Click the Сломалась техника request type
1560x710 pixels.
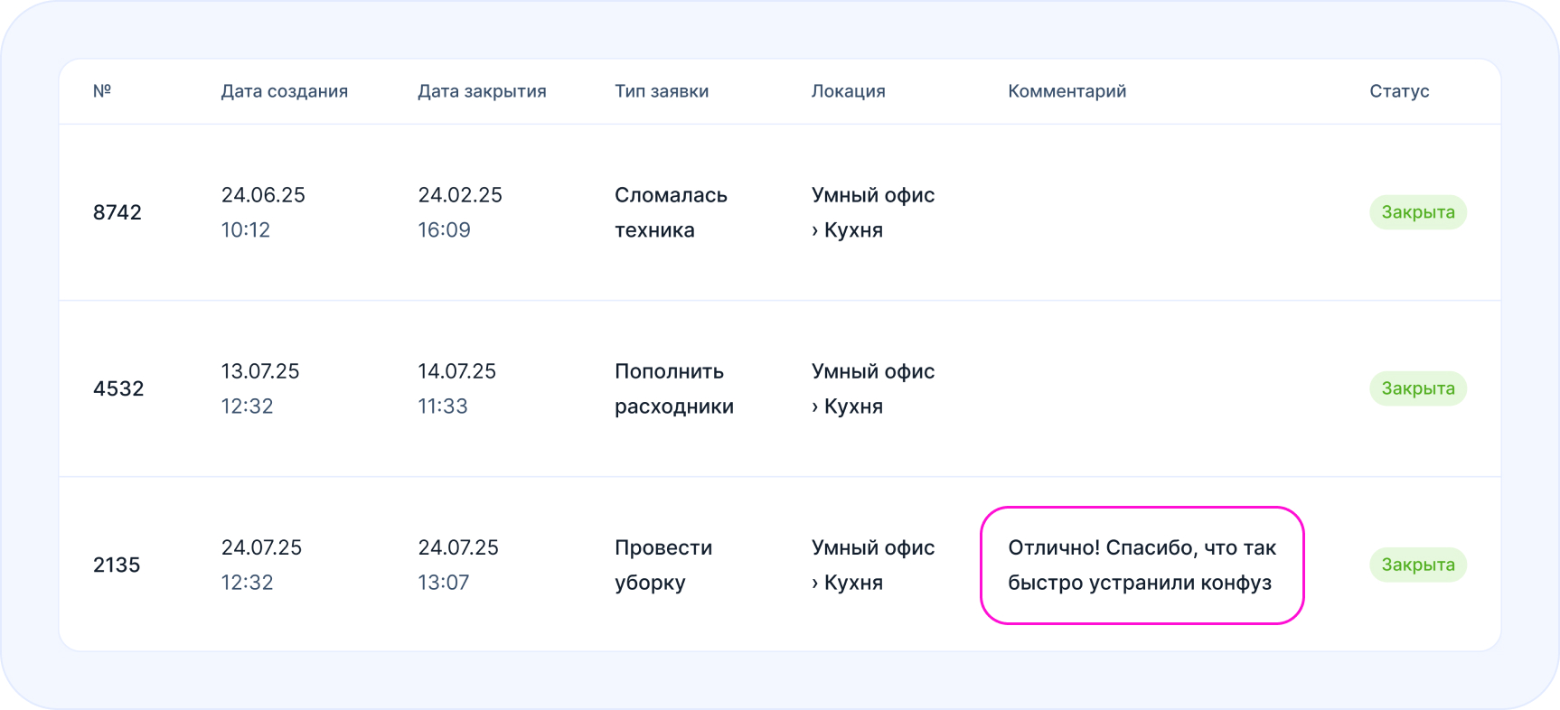[x=671, y=212]
